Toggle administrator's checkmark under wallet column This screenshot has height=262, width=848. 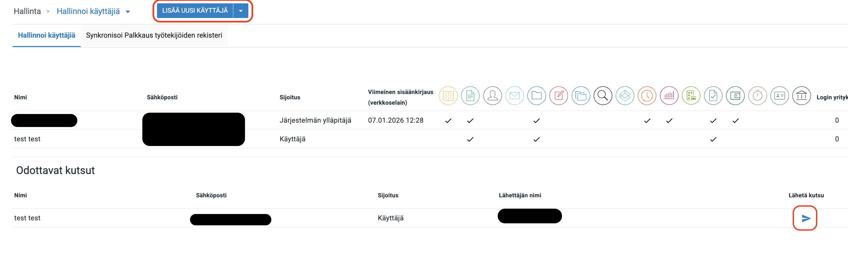click(735, 121)
